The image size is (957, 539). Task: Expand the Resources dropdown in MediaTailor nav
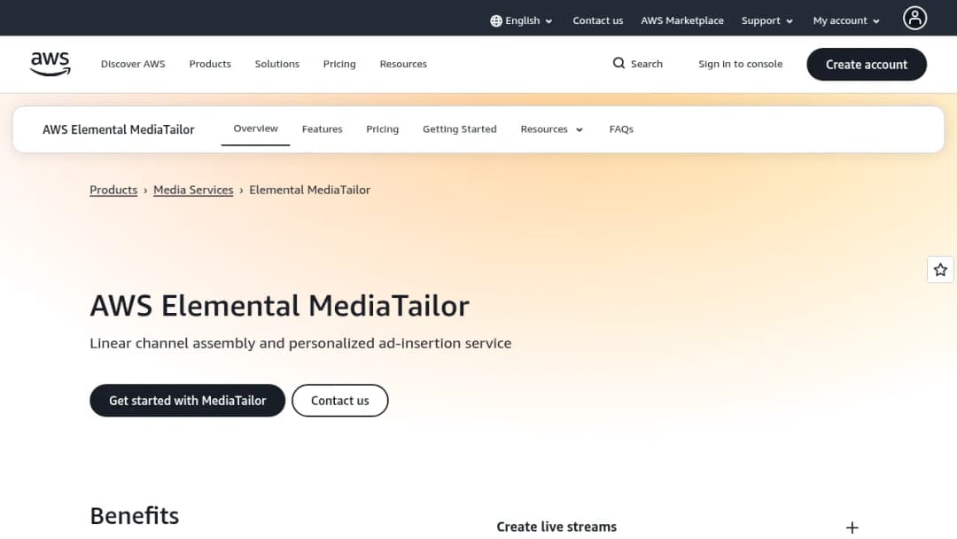coord(552,129)
